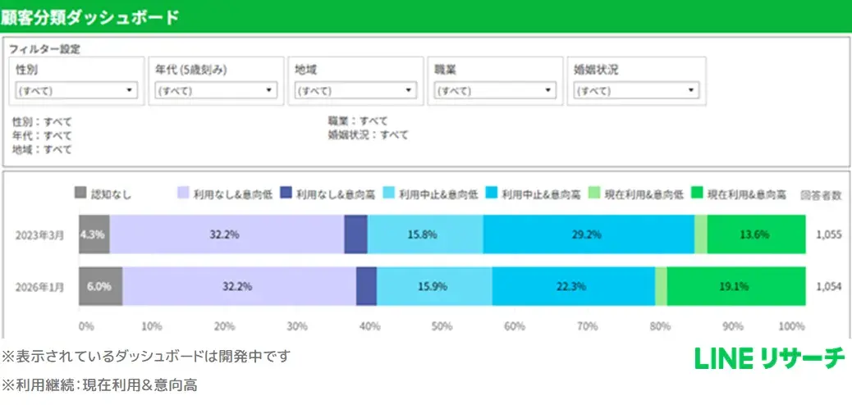Click the 認知なし gray legend swatch
This screenshot has height=405, width=852.
point(80,194)
